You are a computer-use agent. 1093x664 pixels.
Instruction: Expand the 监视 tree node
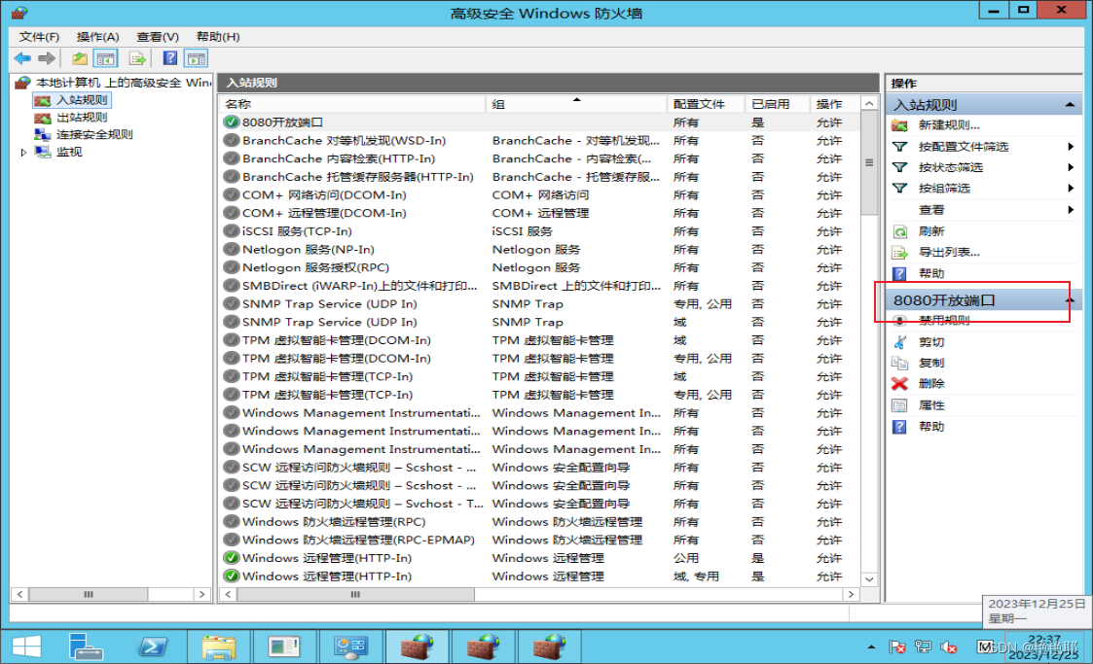[23, 152]
